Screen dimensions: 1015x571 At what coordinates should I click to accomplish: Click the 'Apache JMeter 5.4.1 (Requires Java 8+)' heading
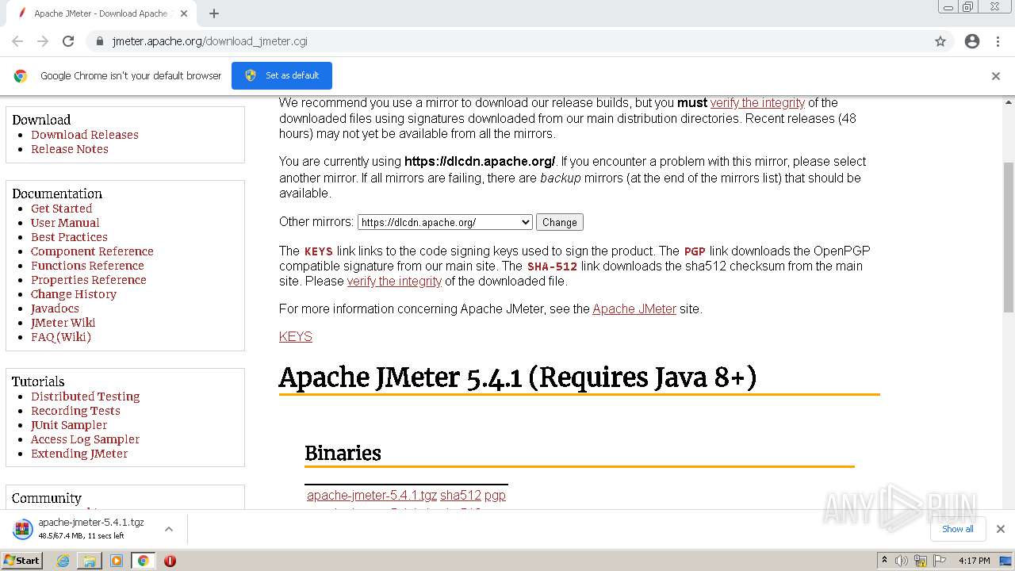[x=518, y=377]
